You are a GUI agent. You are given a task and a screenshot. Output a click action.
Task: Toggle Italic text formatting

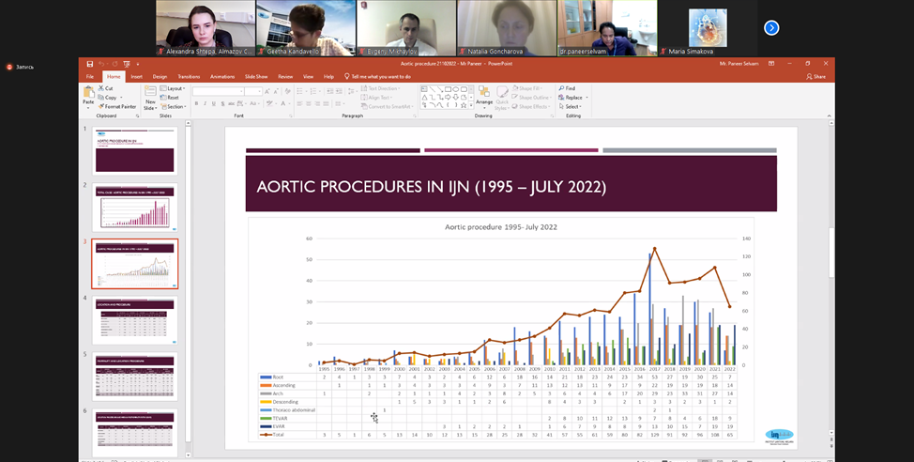205,102
